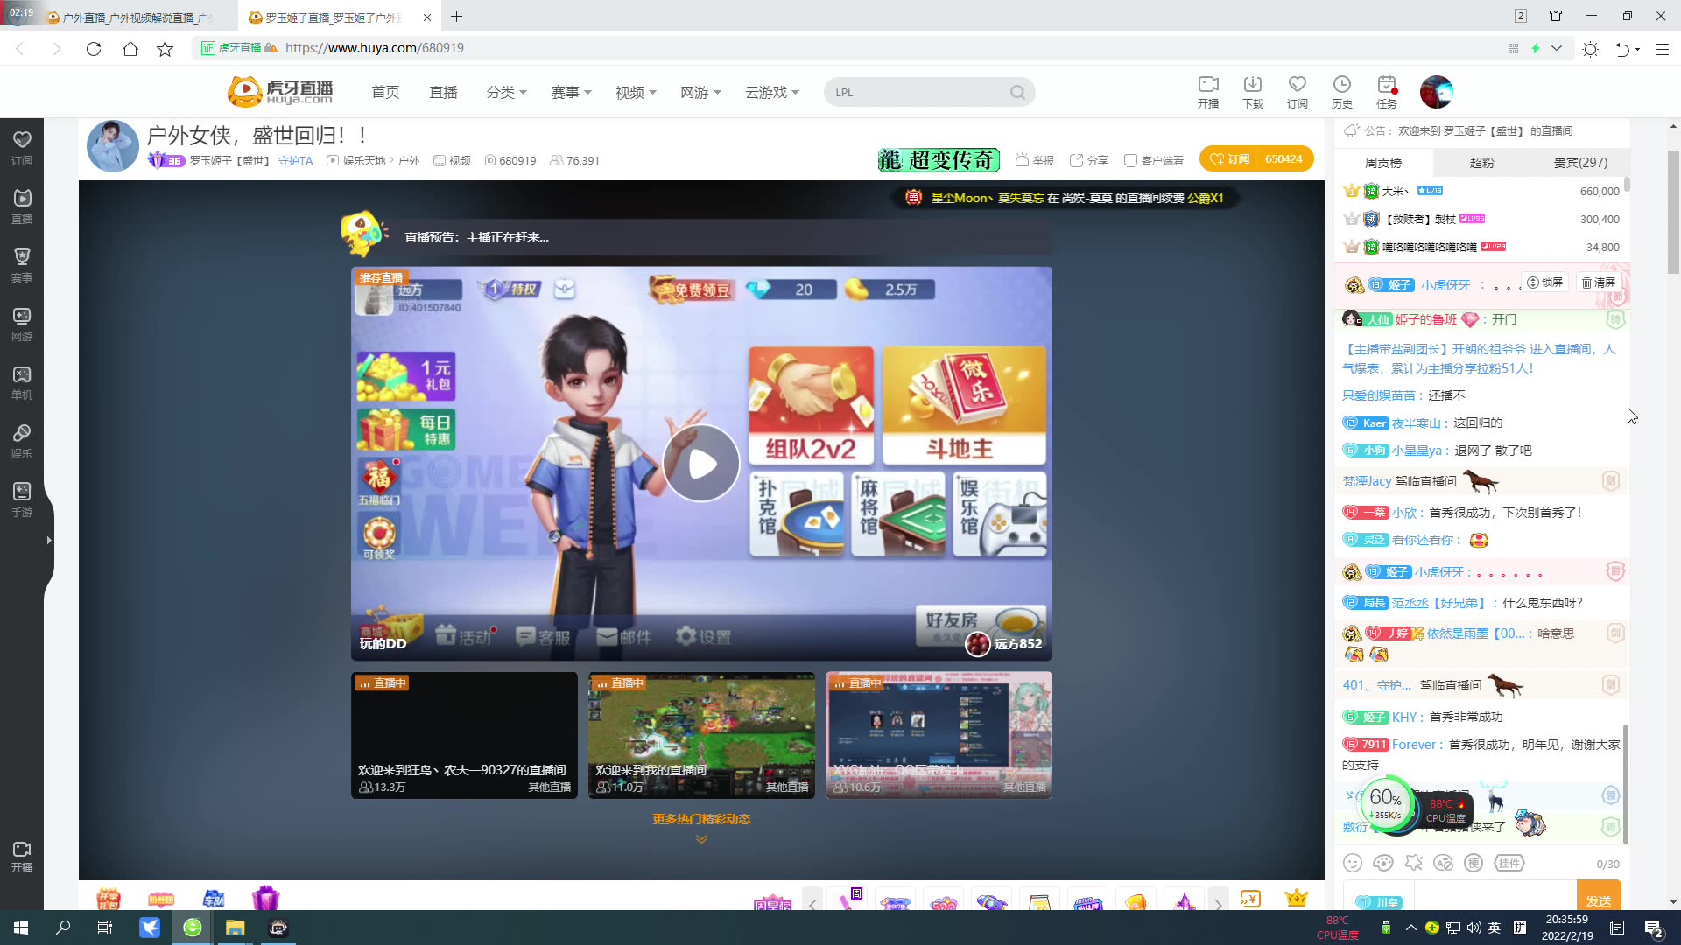The height and width of the screenshot is (945, 1681).
Task: Click the 梗 icon in chat toolbar
Action: (1474, 863)
